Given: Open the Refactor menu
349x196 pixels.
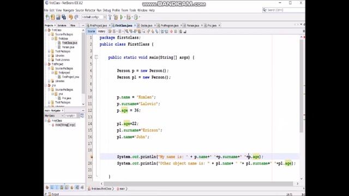Looking at the screenshot, I should click(90, 10).
